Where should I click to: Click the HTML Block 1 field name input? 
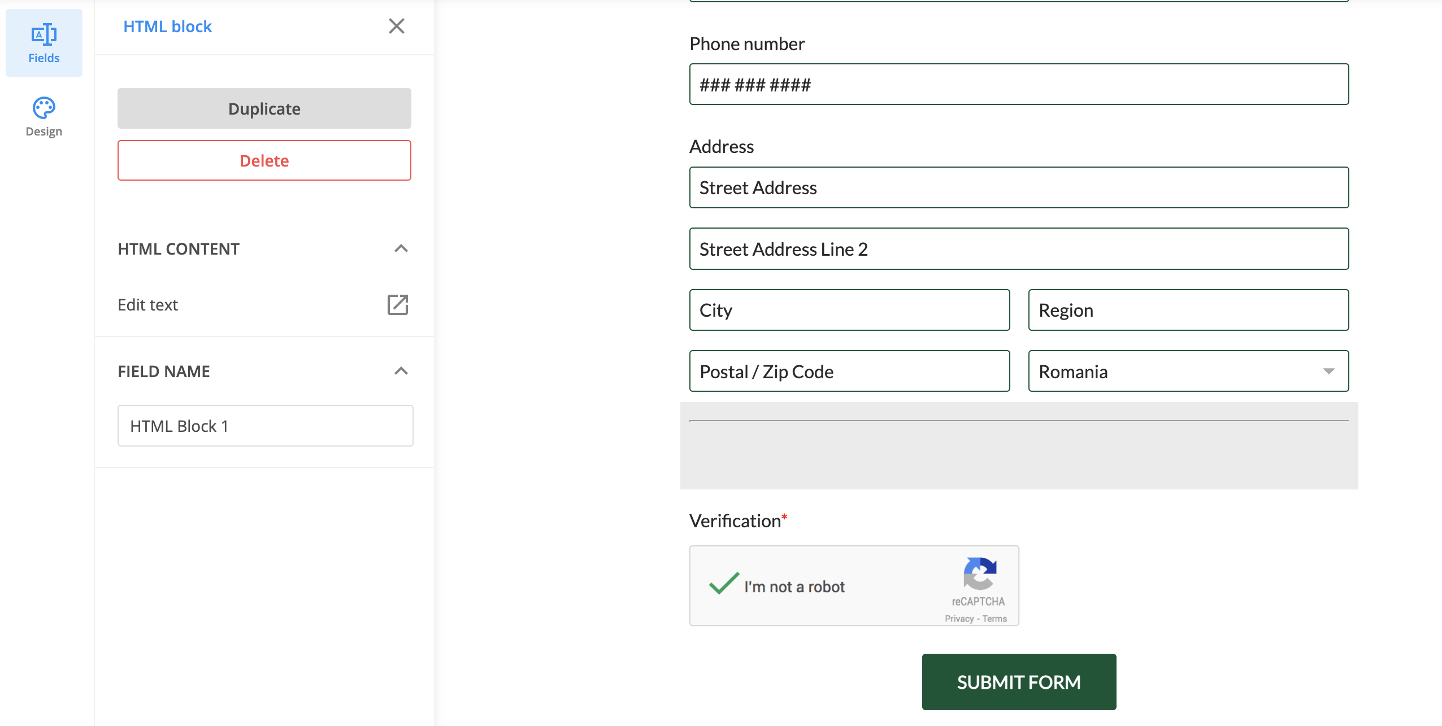click(x=265, y=426)
